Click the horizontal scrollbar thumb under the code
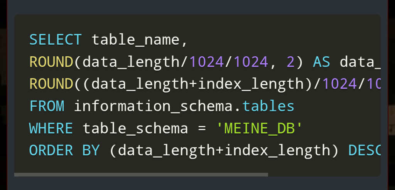Viewport: 395px width, 190px height. coord(141,175)
